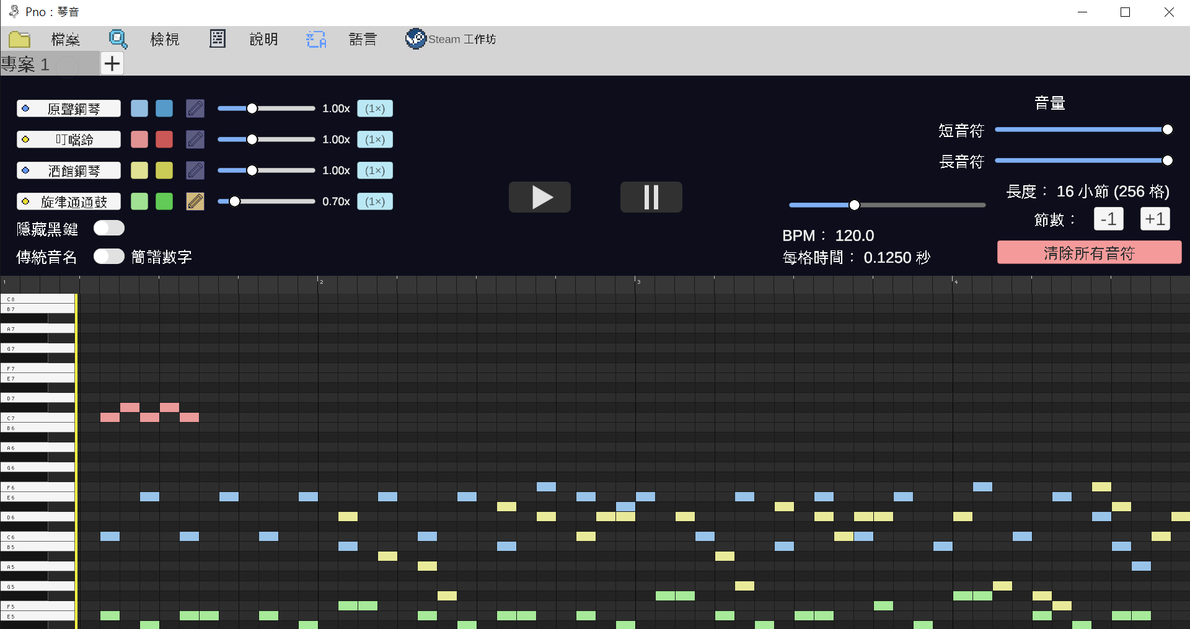Click the 說明 document icon
Viewport: 1190px width, 629px height.
[218, 39]
